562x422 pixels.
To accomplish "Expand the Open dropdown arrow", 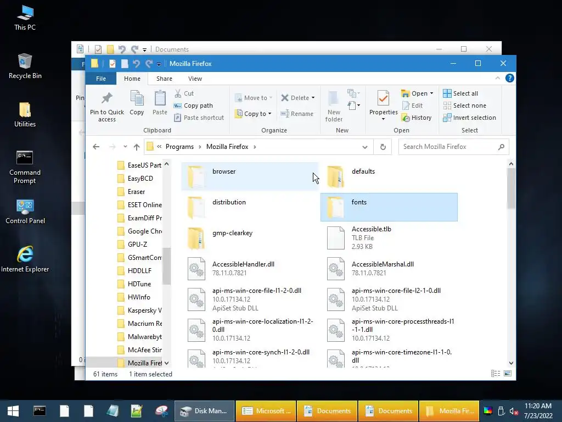I will point(431,93).
